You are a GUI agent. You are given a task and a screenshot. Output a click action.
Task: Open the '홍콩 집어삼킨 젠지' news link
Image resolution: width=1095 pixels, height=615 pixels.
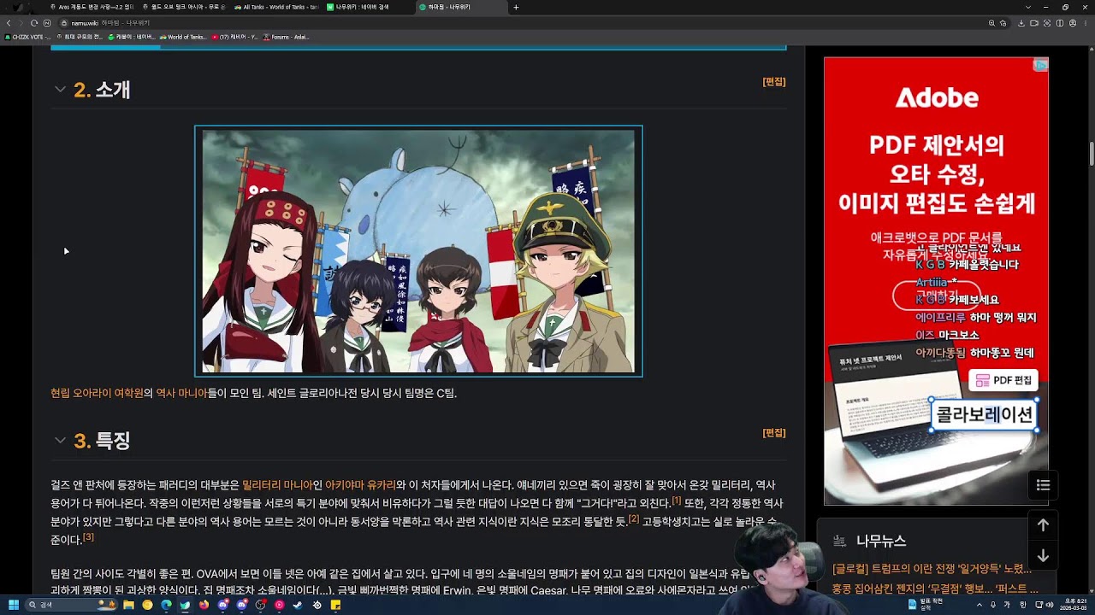click(934, 589)
